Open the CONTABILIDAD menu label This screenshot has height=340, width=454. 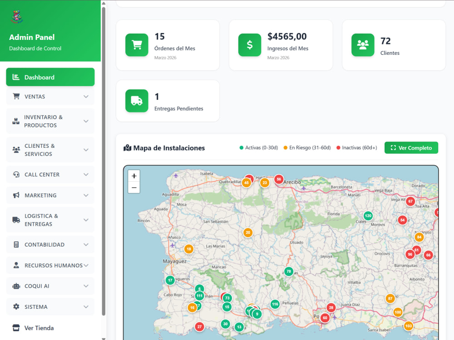[44, 245]
